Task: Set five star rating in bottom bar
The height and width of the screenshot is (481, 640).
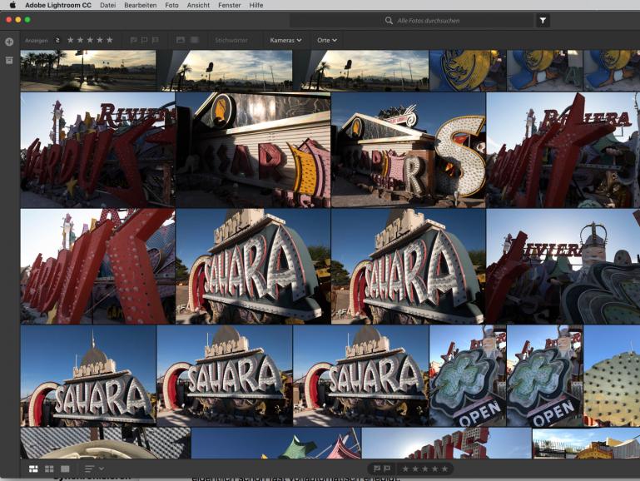Action: [444, 469]
